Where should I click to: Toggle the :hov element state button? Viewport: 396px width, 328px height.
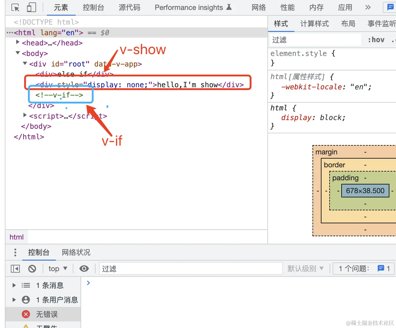click(x=376, y=40)
